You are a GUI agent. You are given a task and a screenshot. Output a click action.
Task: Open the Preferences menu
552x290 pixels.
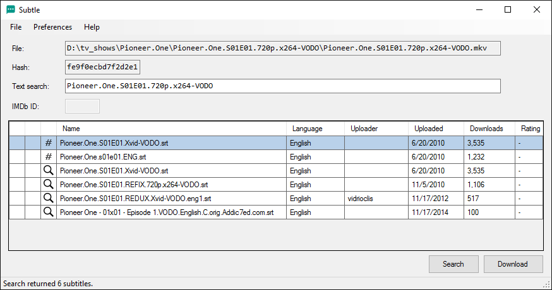[x=52, y=27]
